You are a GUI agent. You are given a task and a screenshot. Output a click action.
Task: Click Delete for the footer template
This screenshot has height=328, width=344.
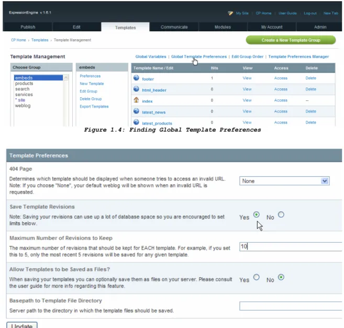[310, 78]
